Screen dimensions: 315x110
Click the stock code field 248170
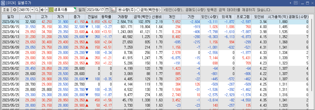[24, 9]
